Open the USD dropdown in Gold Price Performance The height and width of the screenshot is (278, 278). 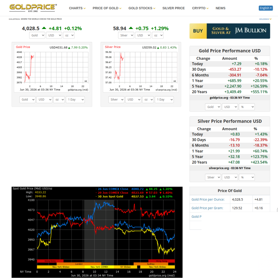[230, 107]
